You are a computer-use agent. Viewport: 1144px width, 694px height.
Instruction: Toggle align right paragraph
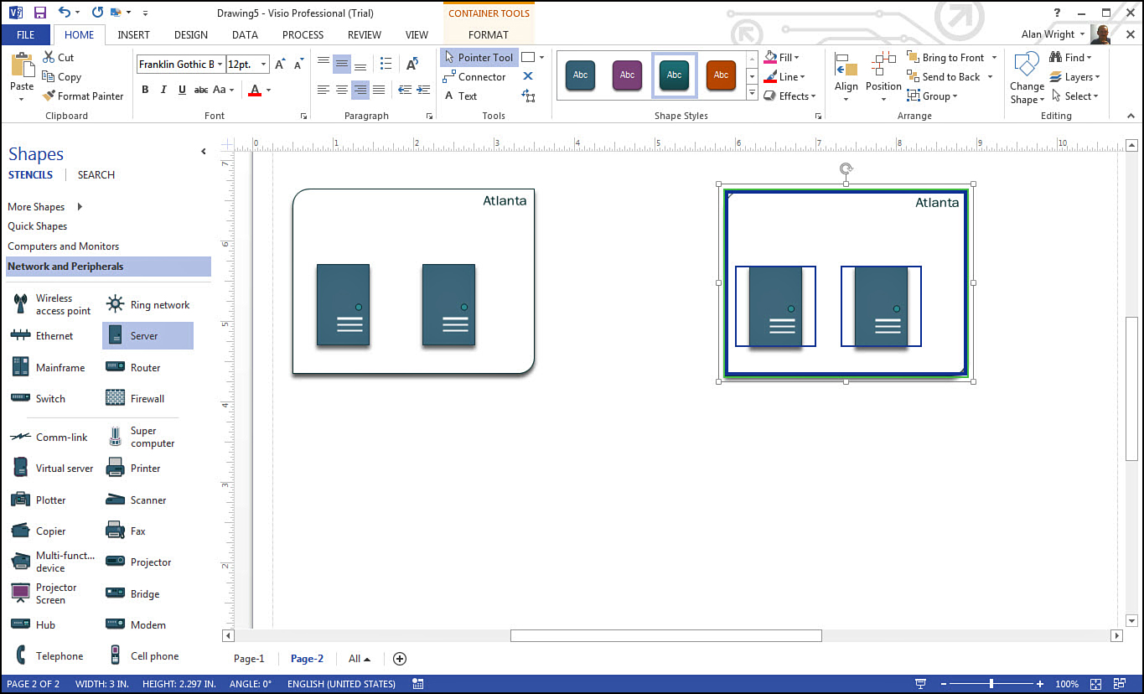coord(360,90)
